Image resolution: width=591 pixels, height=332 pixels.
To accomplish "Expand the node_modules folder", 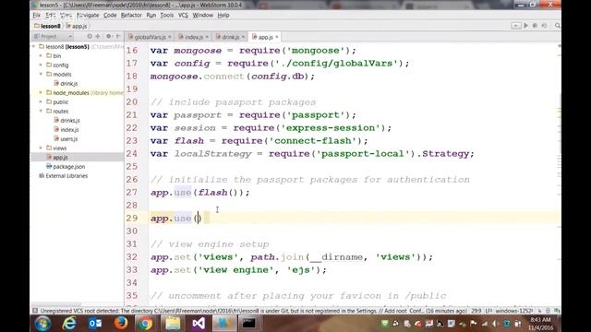I will pyautogui.click(x=41, y=92).
